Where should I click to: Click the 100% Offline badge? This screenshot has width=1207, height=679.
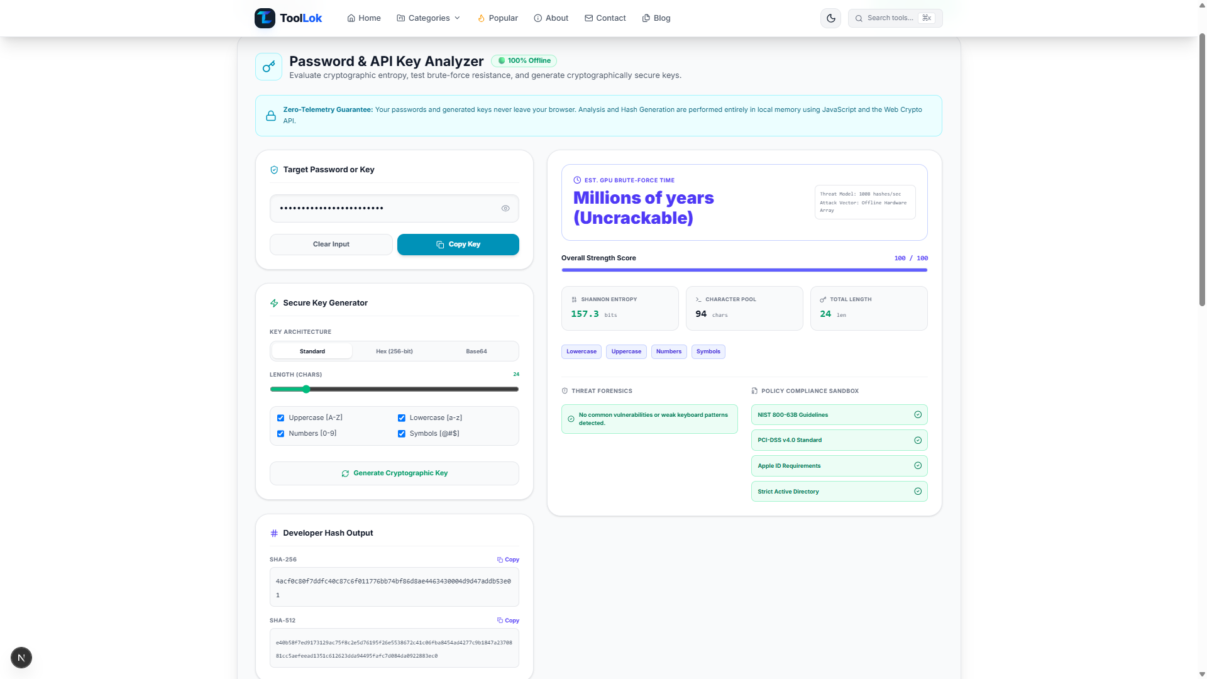pyautogui.click(x=524, y=61)
